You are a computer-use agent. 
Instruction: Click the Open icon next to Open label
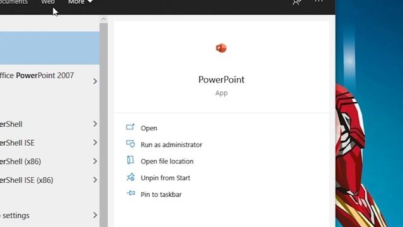[x=130, y=127]
